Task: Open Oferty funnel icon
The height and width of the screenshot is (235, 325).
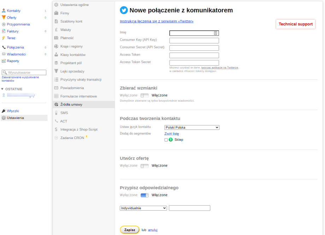Action: click(x=4, y=18)
